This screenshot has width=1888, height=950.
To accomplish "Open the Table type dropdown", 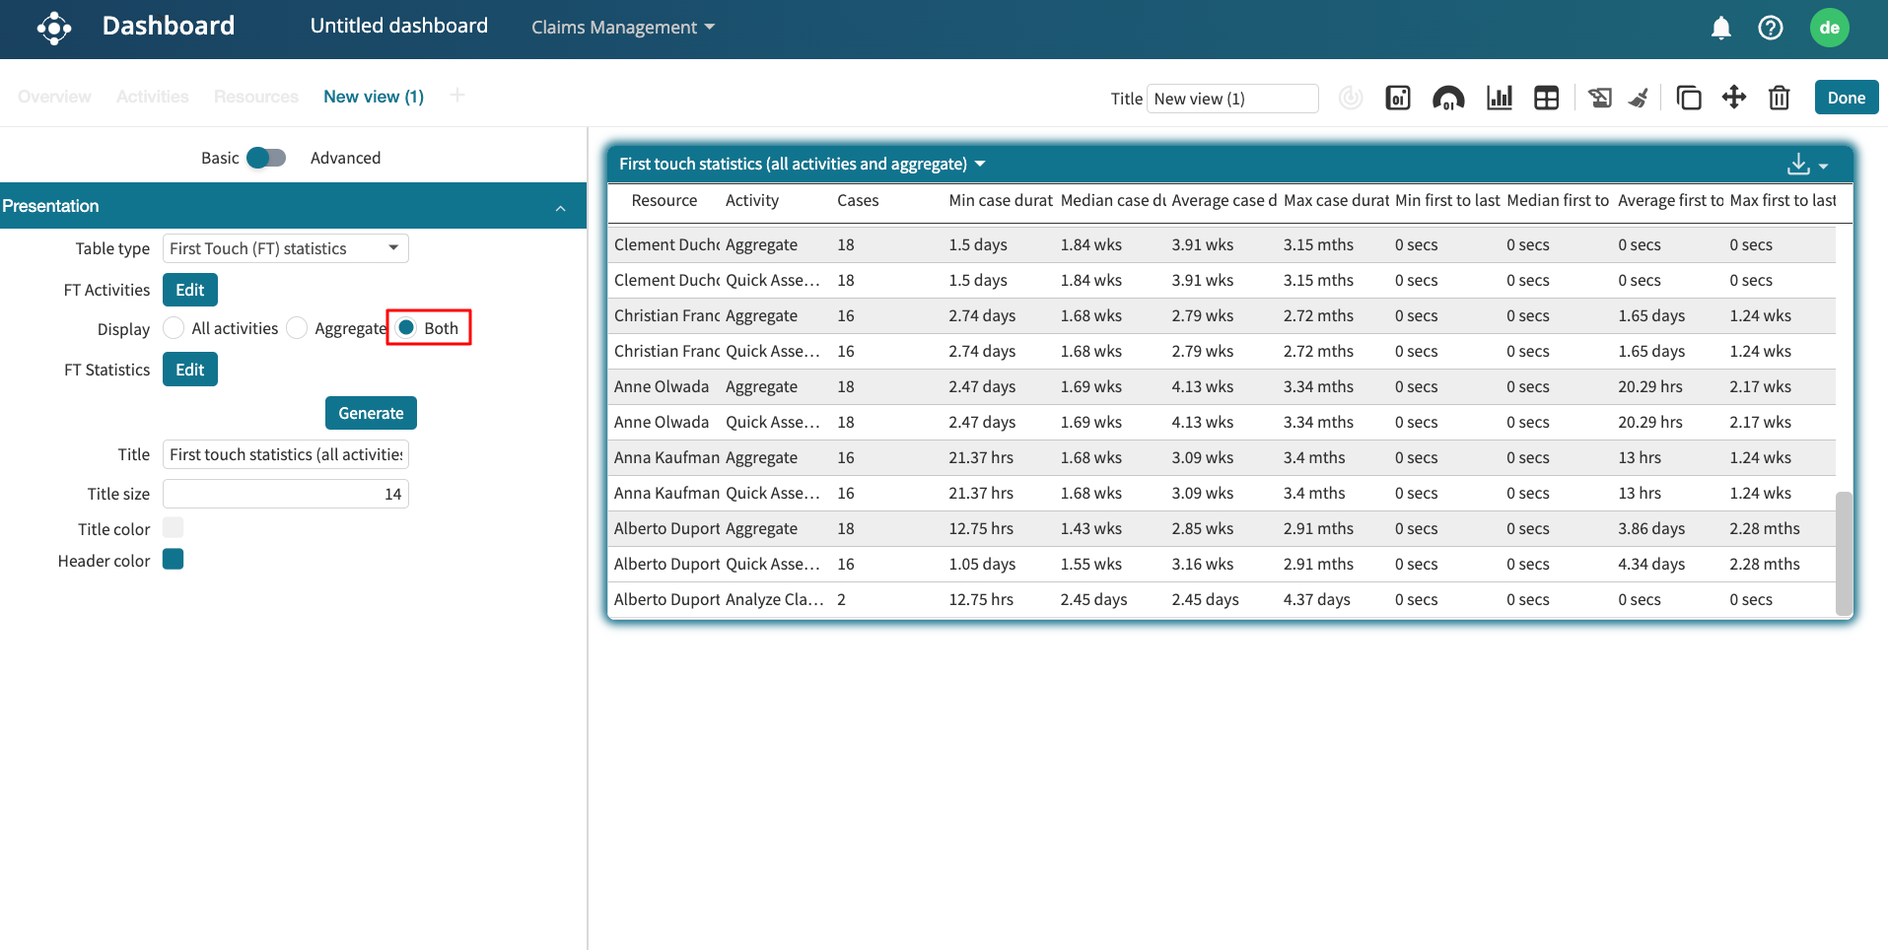I will [x=285, y=248].
